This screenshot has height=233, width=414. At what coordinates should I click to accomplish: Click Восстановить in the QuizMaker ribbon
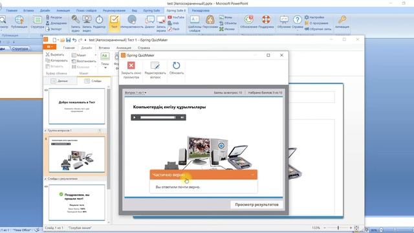coord(84,61)
